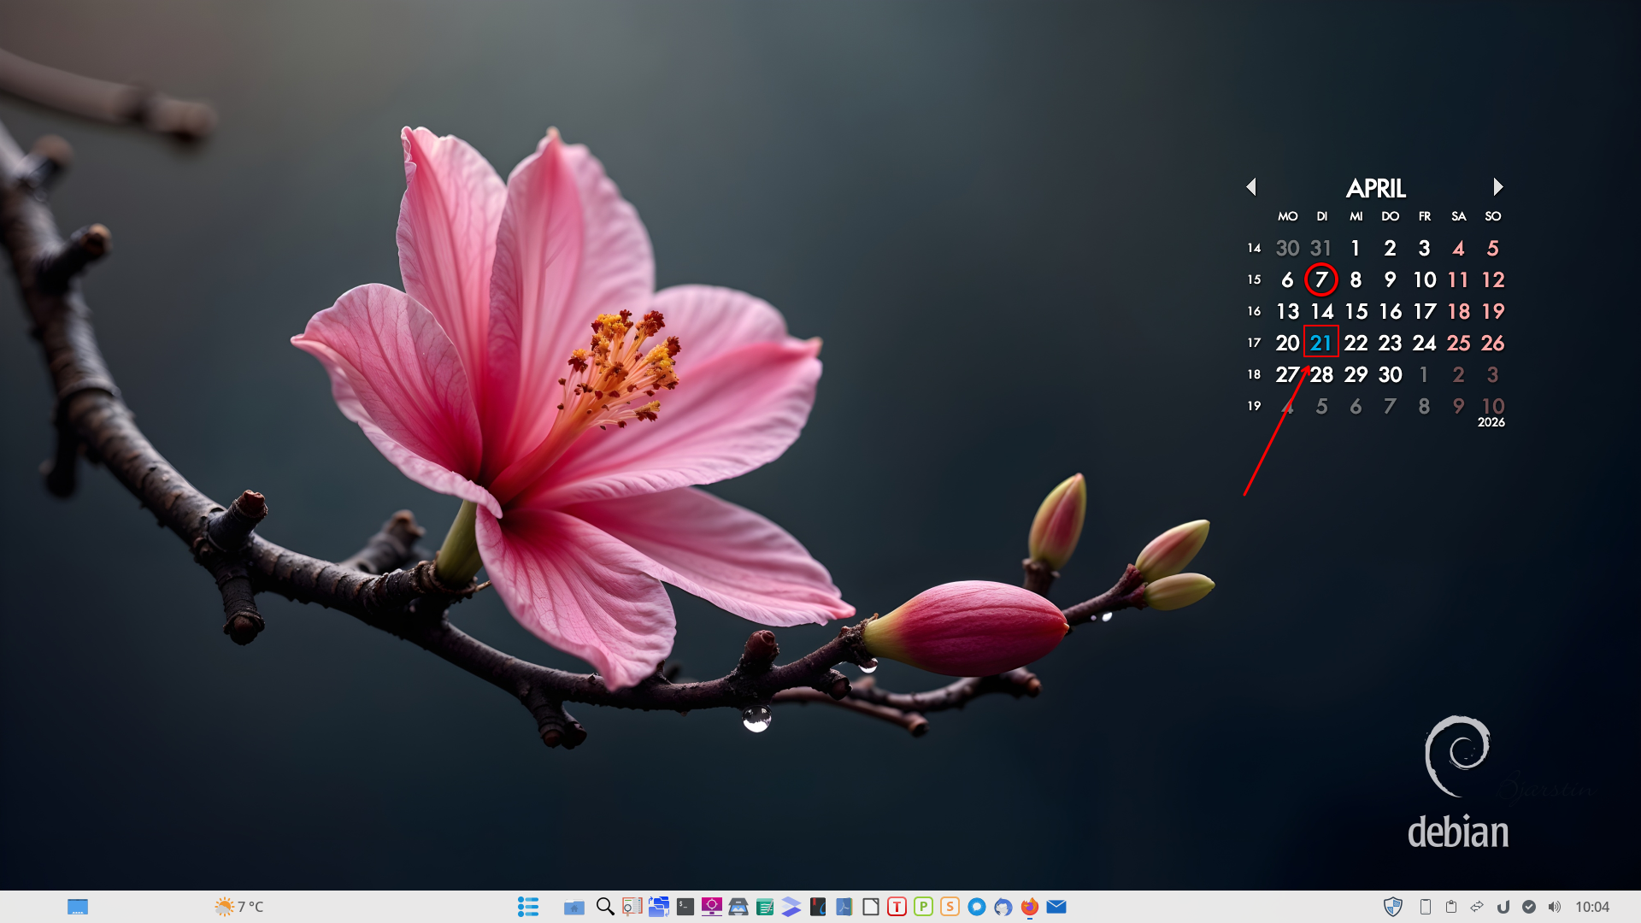Open the Firefox browser from the panel
The width and height of the screenshot is (1641, 923).
point(1030,907)
